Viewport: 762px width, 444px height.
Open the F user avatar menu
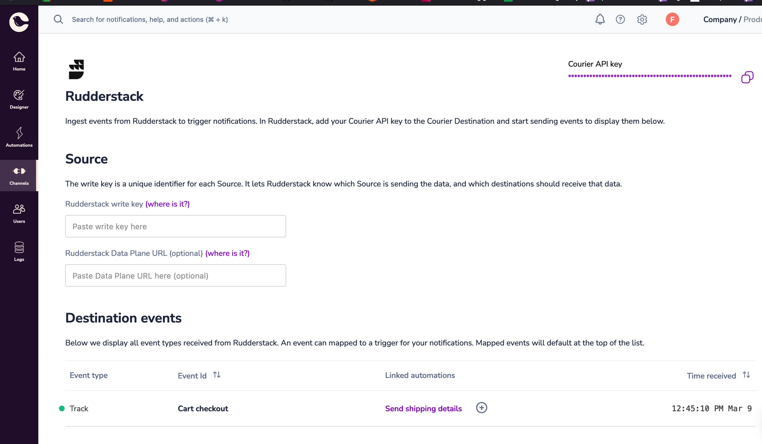672,19
